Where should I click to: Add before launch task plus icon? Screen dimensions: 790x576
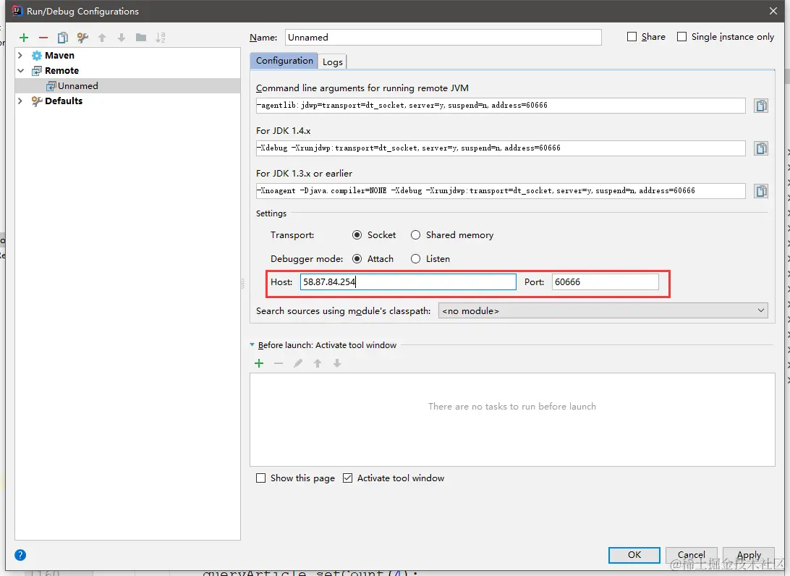tap(259, 363)
